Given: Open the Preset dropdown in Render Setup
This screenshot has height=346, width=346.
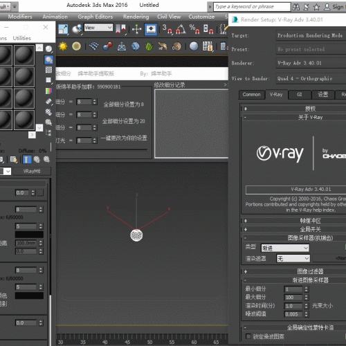Looking at the screenshot, I should pos(311,49).
